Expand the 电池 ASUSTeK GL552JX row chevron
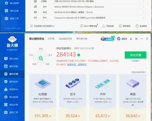152x121 pixels. pos(144,12)
